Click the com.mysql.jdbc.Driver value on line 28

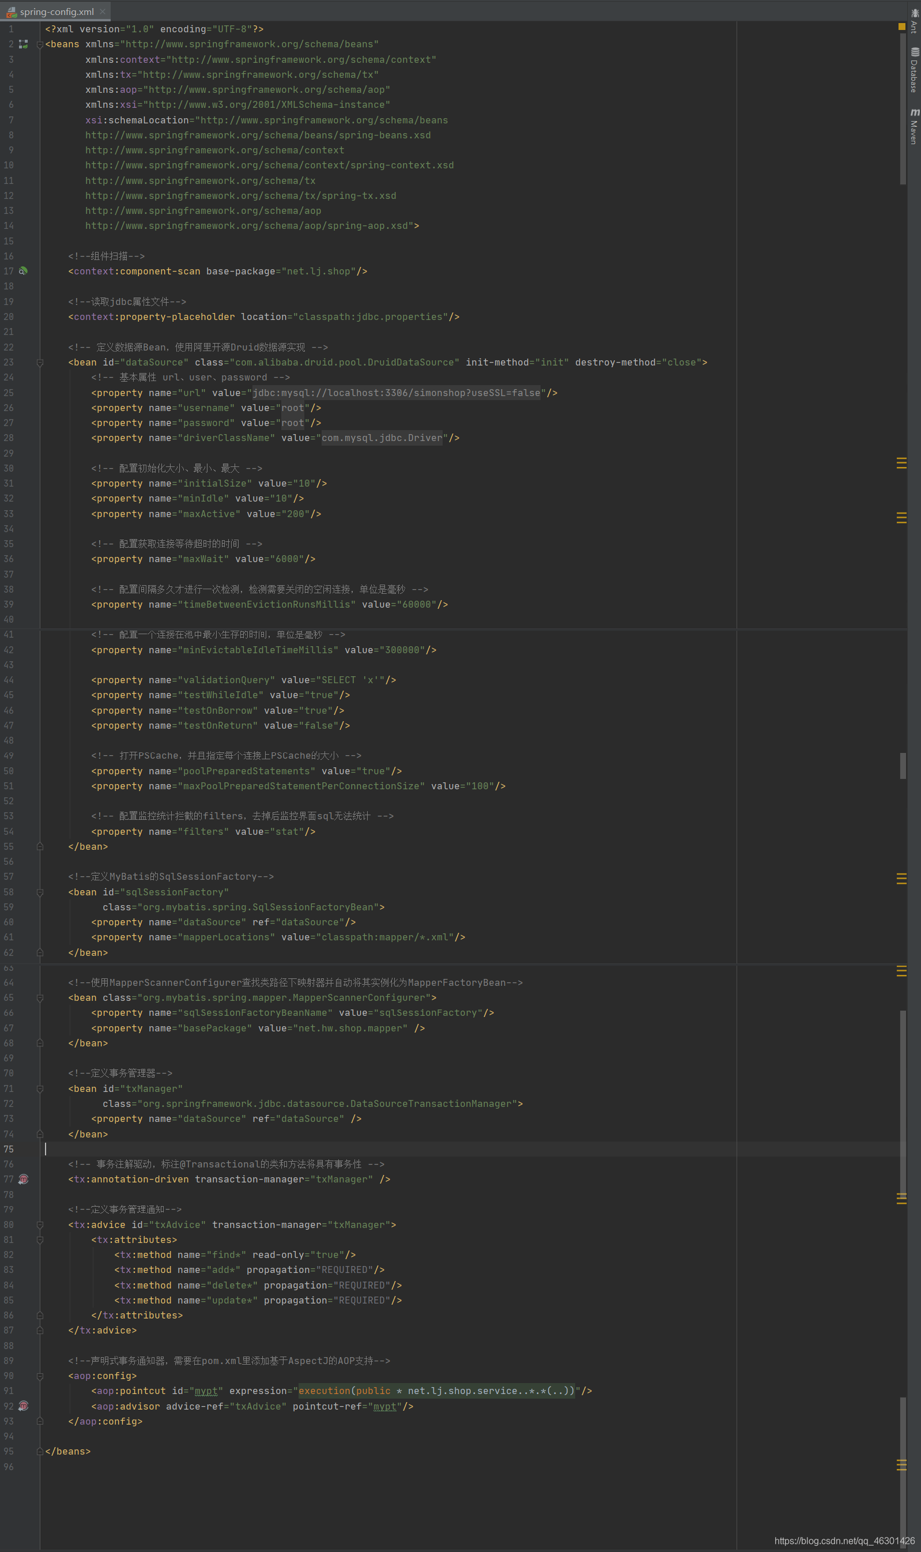pyautogui.click(x=382, y=438)
